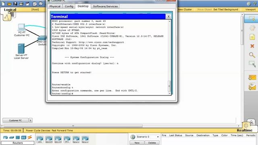258x145 pixels.
Task: Open a file with the folder icon
Action: click(x=9, y=4)
